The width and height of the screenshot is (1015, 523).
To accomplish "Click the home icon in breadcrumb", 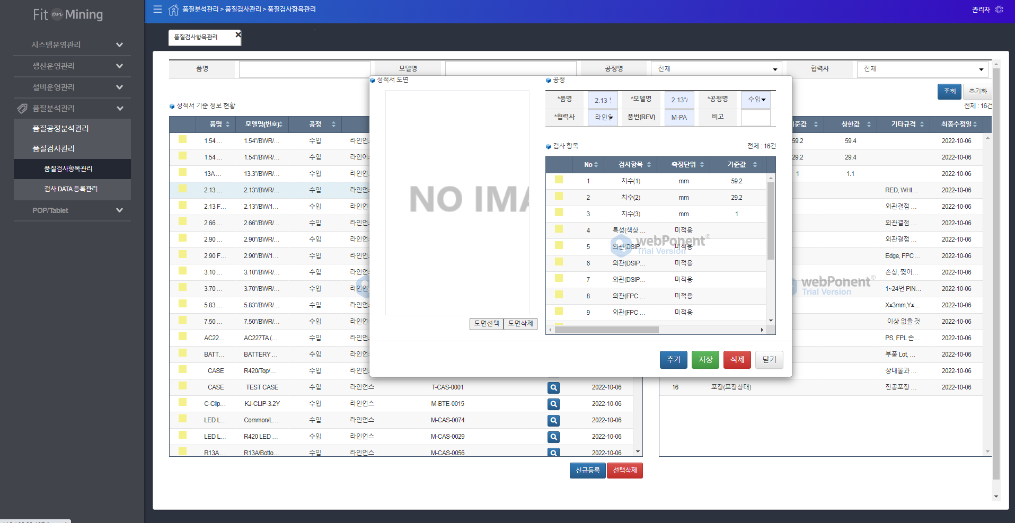I will pyautogui.click(x=173, y=10).
